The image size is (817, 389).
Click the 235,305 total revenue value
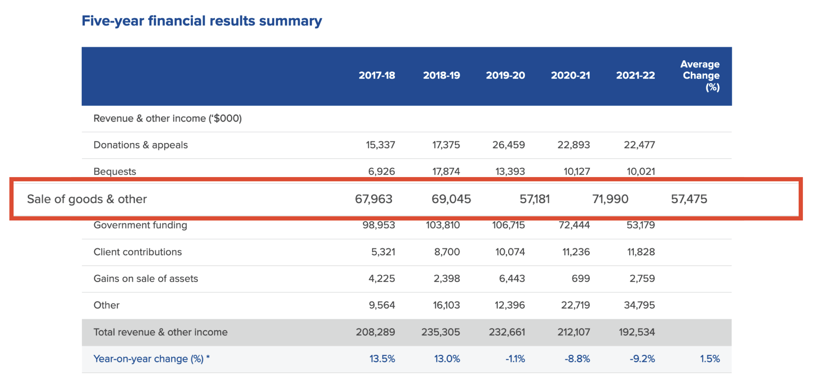click(441, 332)
